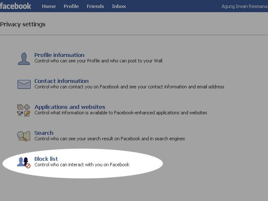Viewport: 268px width, 201px height.
Task: Click the Applications and websites icon
Action: [x=24, y=110]
